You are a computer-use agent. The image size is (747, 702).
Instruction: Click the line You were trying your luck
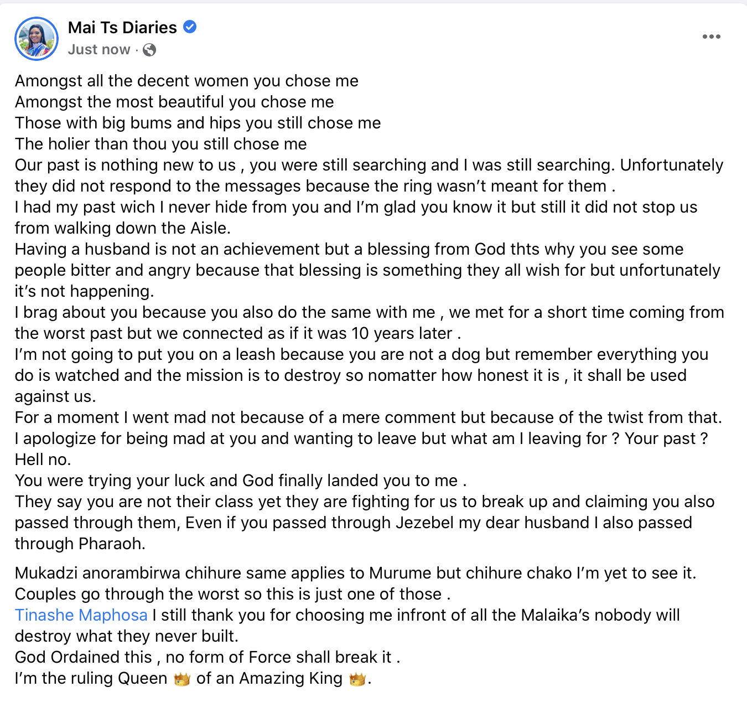[x=241, y=481]
